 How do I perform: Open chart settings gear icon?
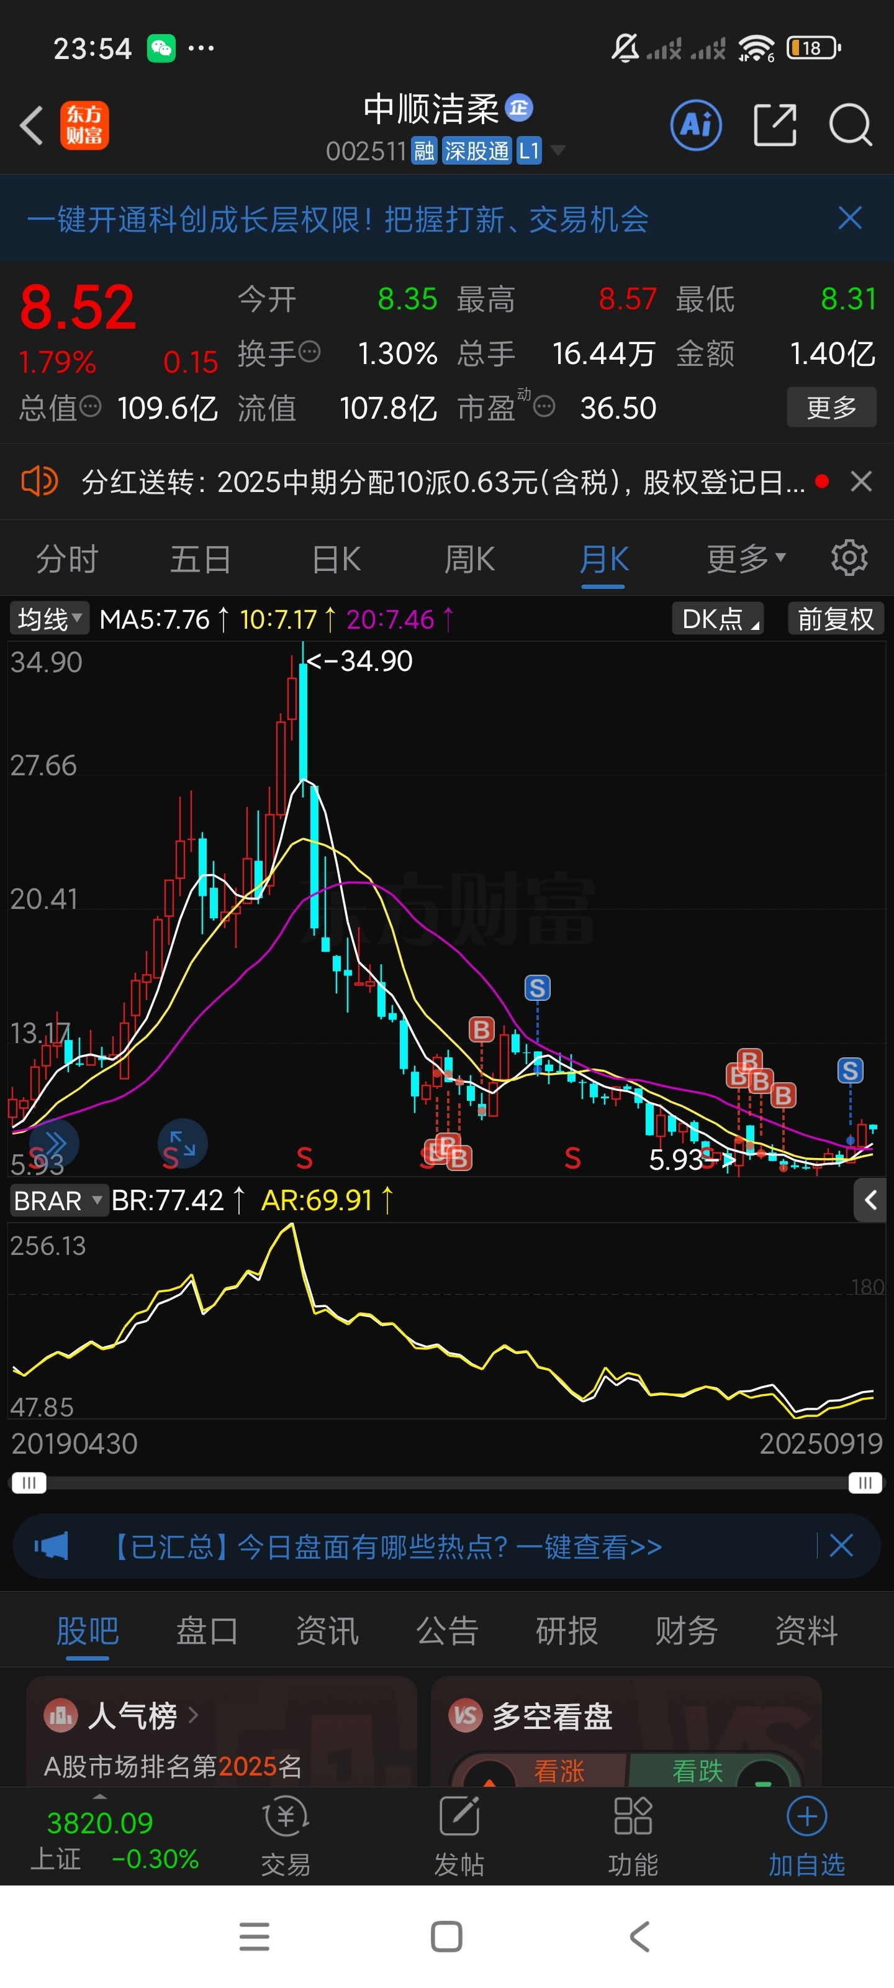tap(849, 558)
